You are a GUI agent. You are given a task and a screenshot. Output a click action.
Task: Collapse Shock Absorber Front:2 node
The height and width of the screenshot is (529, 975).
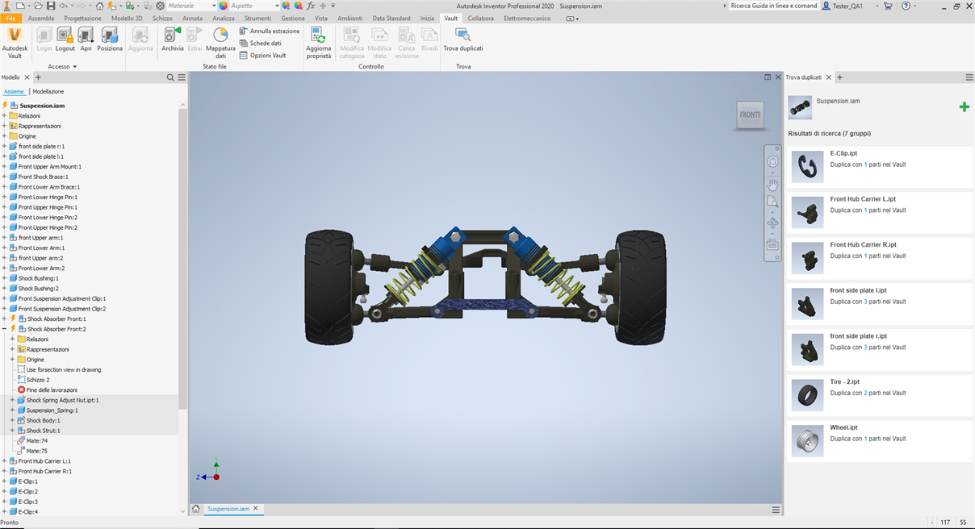point(4,329)
